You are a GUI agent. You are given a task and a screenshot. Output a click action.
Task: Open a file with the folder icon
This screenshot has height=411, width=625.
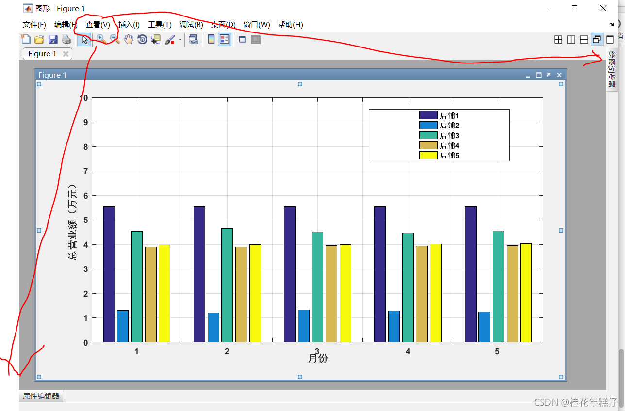(39, 40)
